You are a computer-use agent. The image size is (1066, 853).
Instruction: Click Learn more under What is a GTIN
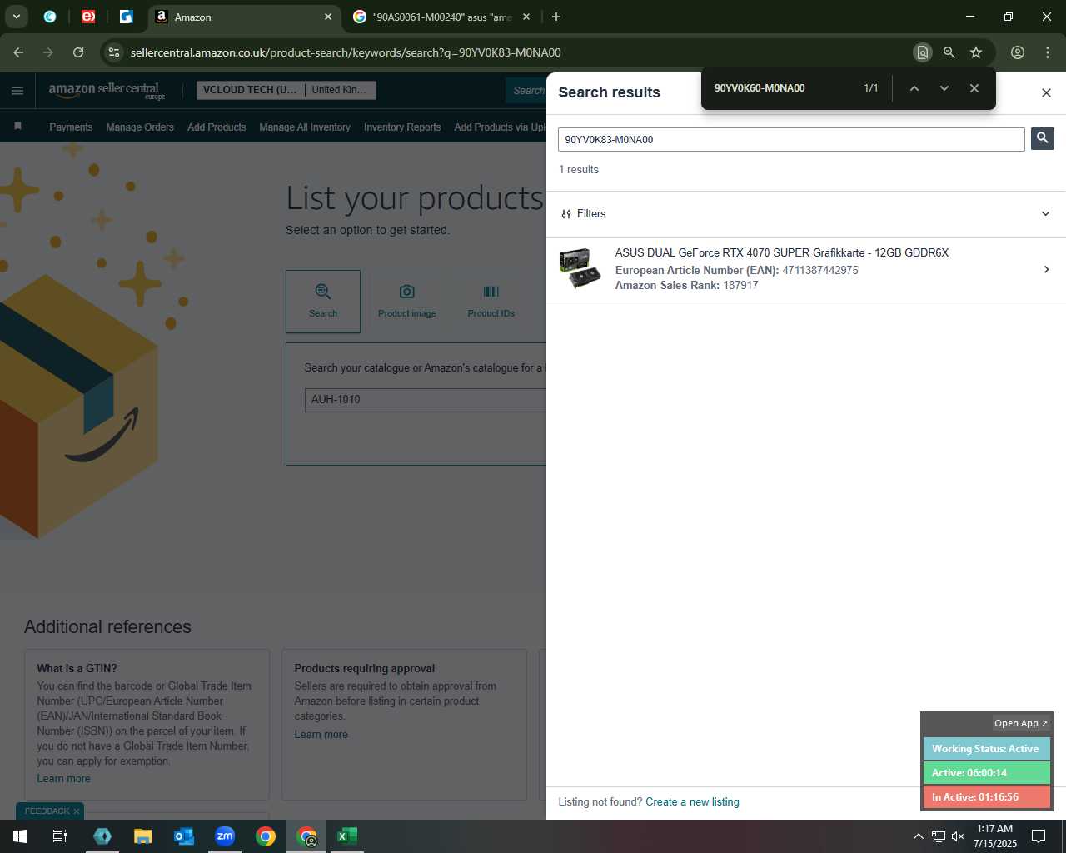coord(63,779)
